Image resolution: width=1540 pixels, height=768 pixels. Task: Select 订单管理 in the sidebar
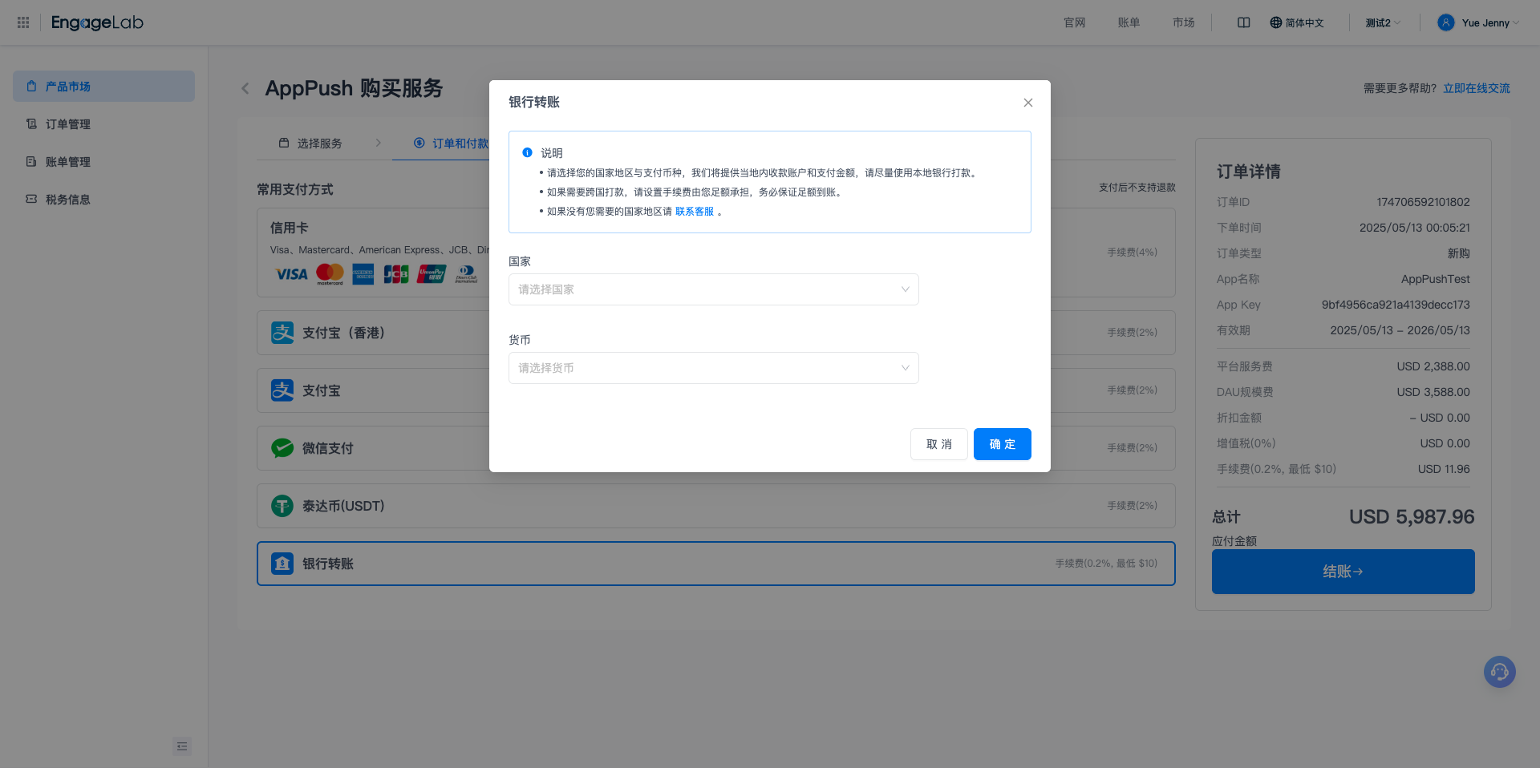click(103, 123)
